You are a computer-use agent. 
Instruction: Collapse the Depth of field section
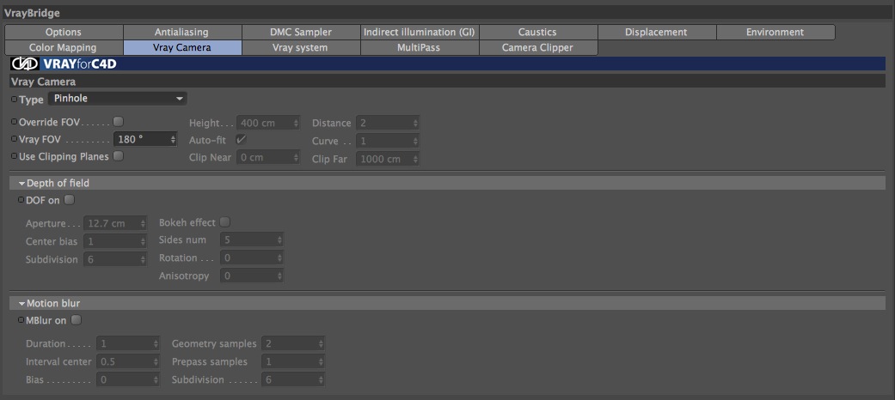coord(21,184)
